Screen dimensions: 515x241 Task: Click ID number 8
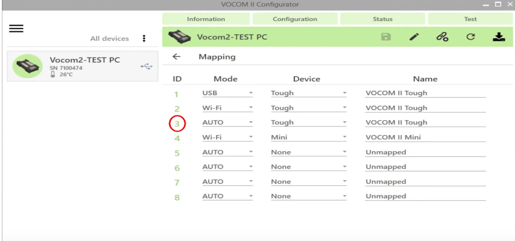pos(177,197)
